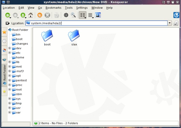Viewport: 181px width, 128px height.
Task: Switch to list Tree View icon
Action: 90,15
